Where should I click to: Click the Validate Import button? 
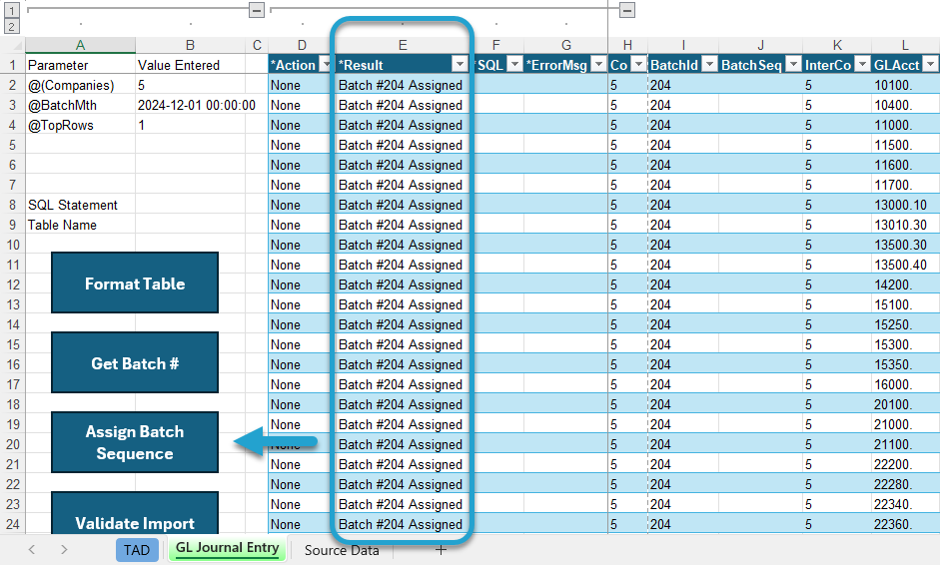pyautogui.click(x=135, y=513)
